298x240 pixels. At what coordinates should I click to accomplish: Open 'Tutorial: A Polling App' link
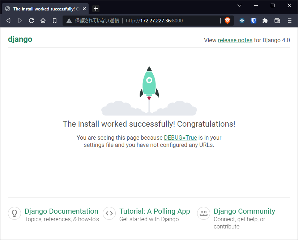click(155, 211)
